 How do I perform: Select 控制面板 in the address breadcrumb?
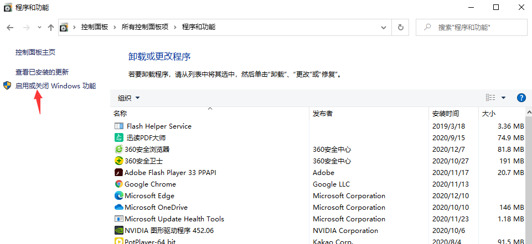point(95,27)
